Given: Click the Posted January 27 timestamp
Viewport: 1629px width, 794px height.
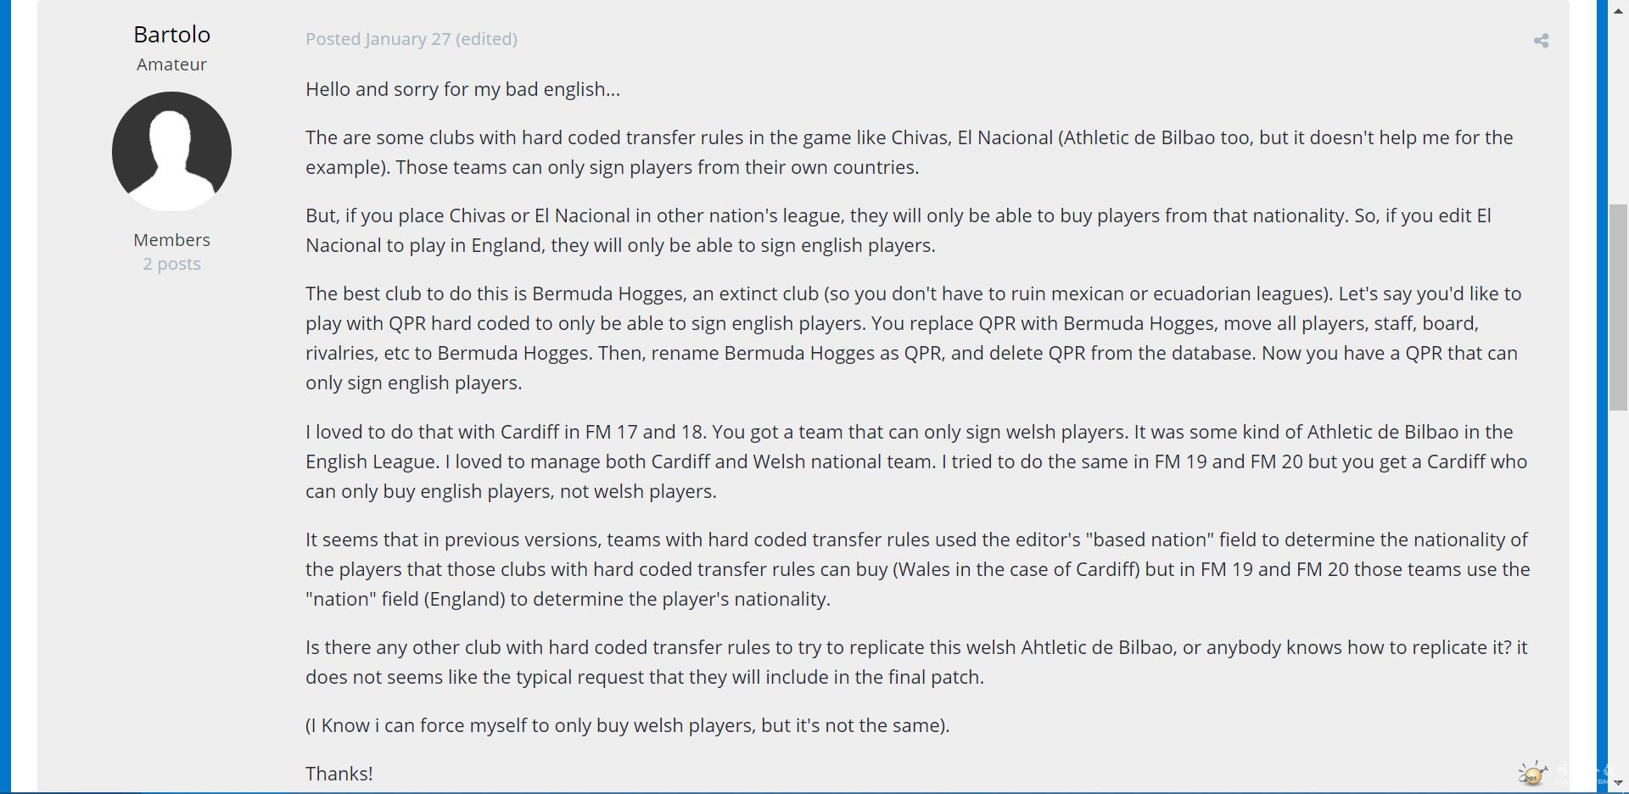Looking at the screenshot, I should tap(378, 39).
